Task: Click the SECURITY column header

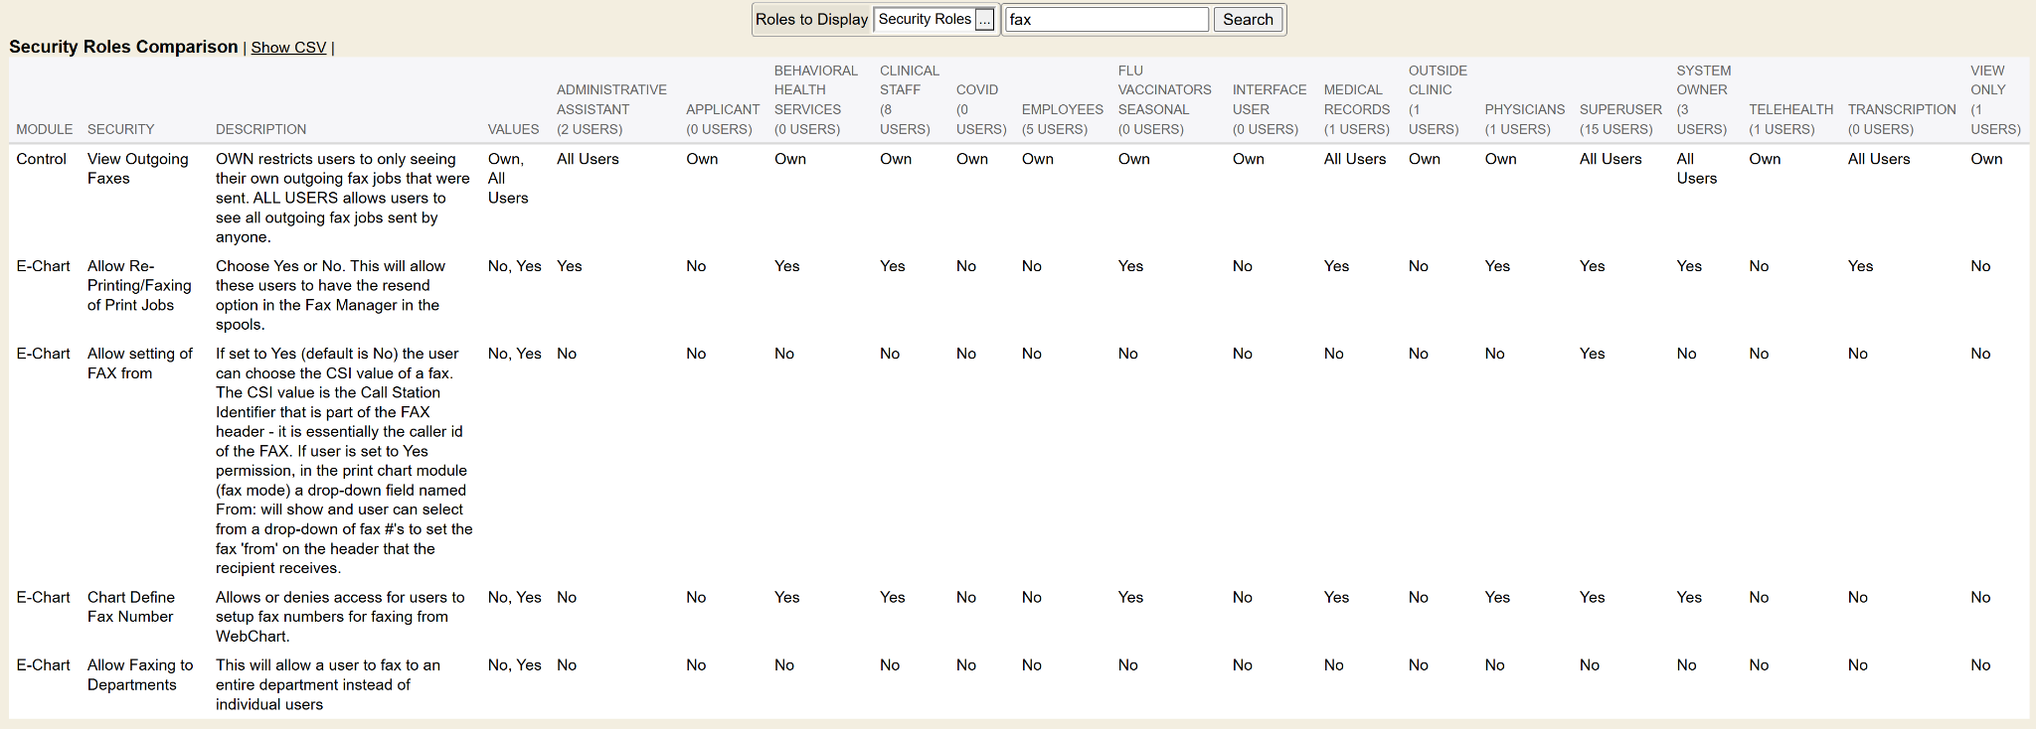Action: pos(120,129)
